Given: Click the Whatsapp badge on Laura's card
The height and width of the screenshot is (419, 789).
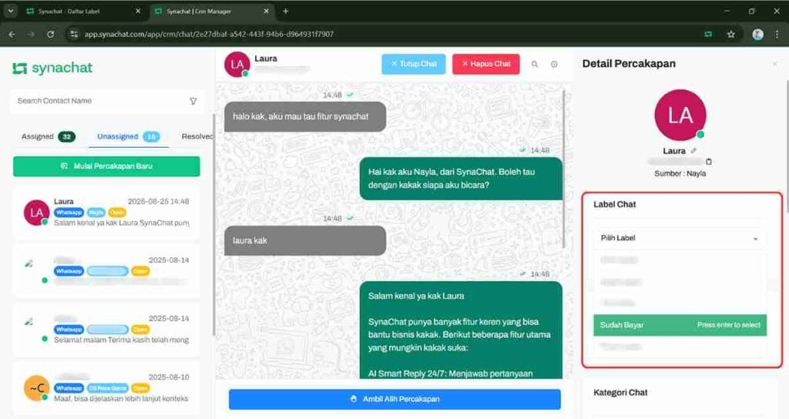Looking at the screenshot, I should pyautogui.click(x=69, y=213).
